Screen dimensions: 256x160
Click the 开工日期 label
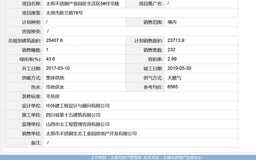(x=32, y=69)
